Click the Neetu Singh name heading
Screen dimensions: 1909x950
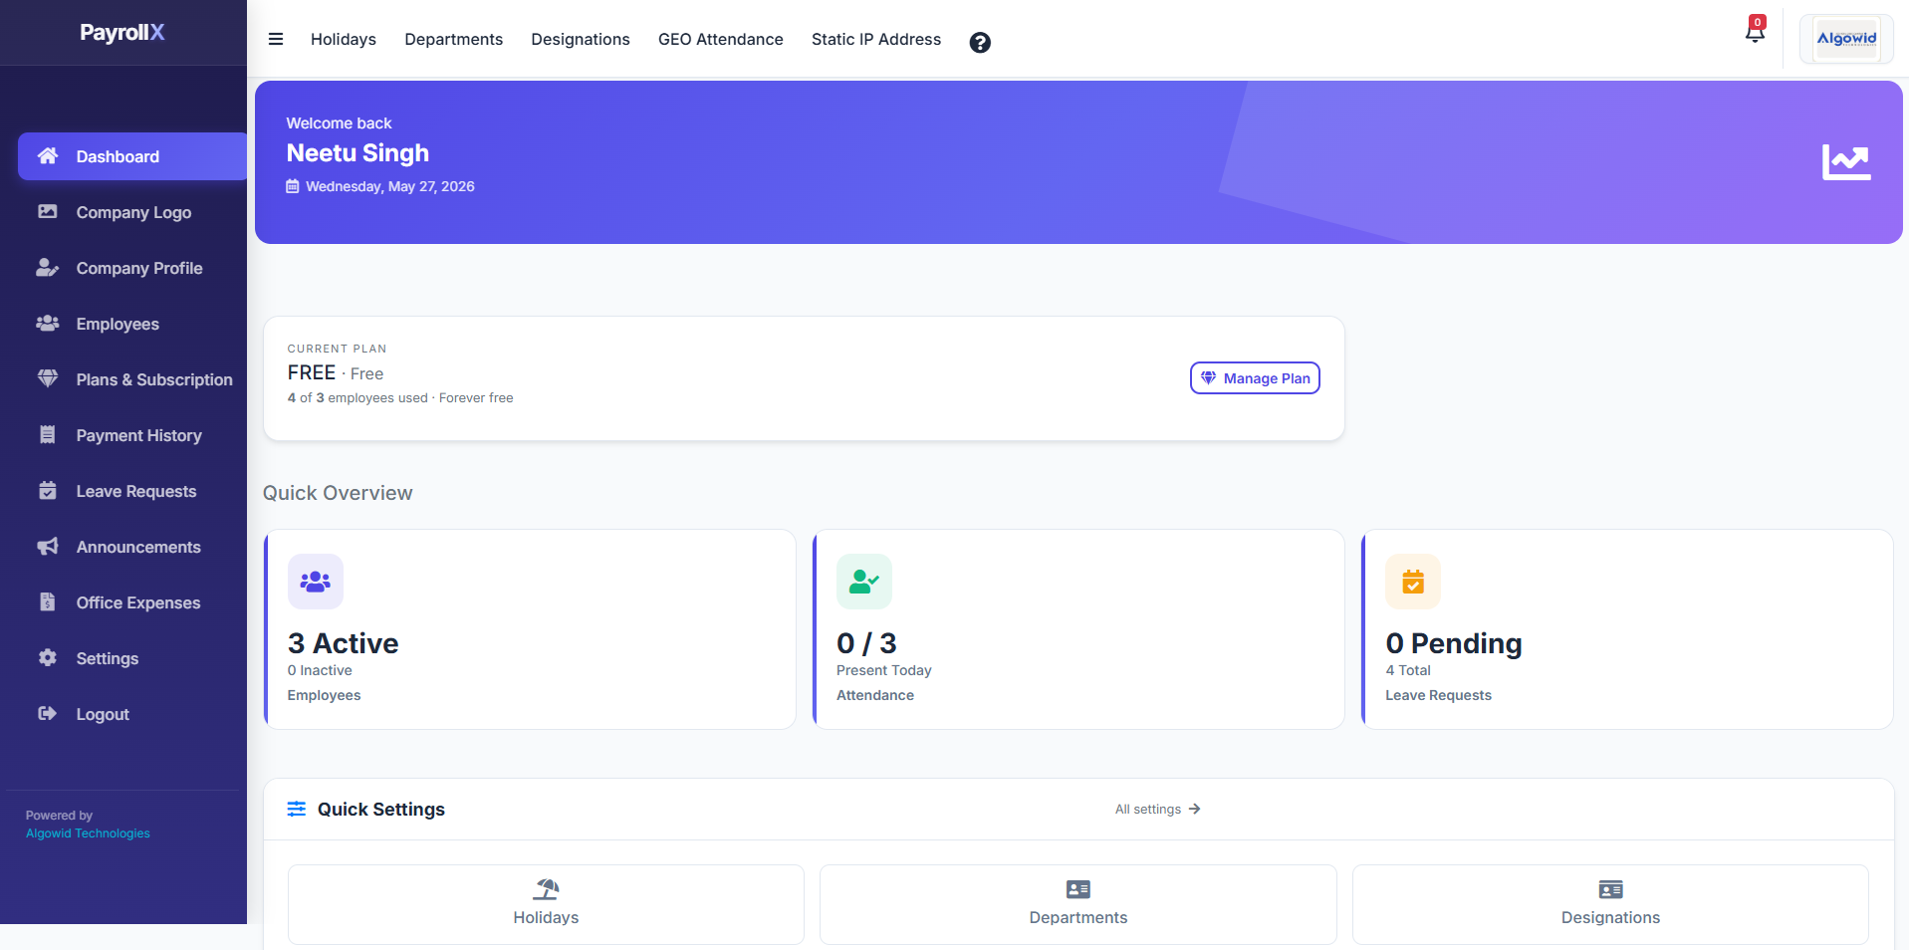pyautogui.click(x=358, y=152)
